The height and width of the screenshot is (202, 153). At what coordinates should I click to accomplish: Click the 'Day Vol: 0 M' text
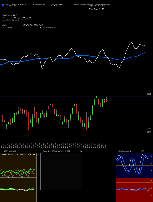point(96,9)
